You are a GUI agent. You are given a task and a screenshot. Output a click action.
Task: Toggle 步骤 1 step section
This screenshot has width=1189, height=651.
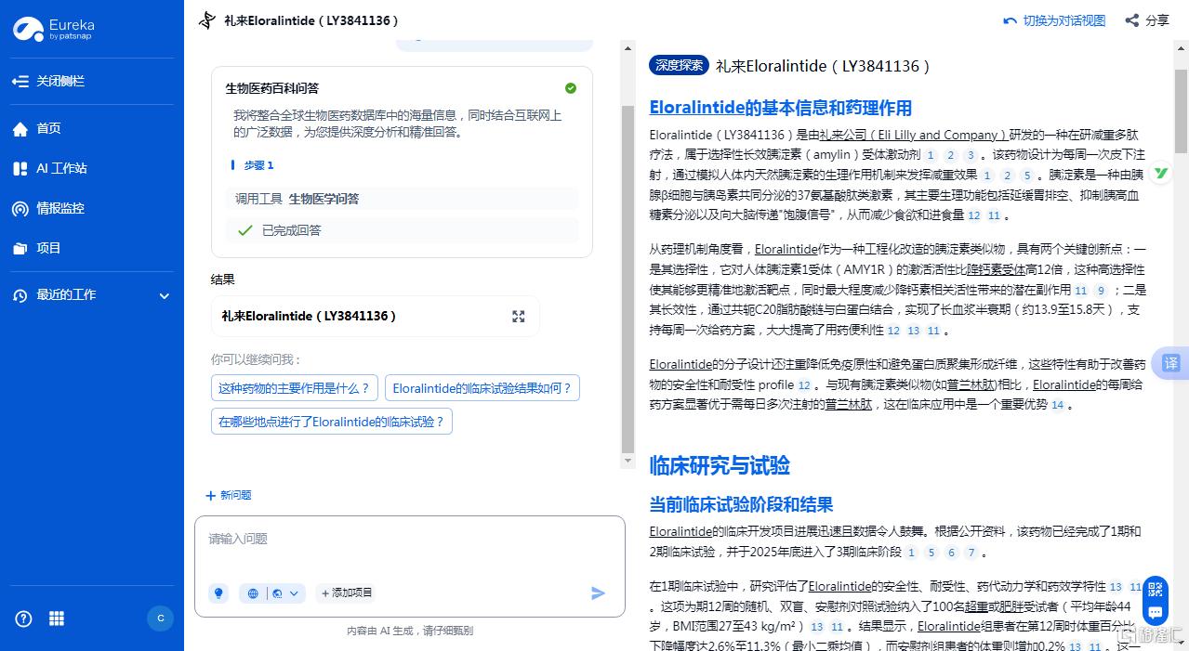[x=253, y=165]
